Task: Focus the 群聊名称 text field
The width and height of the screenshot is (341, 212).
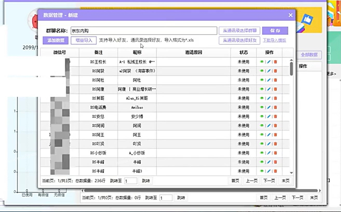Action: click(144, 31)
